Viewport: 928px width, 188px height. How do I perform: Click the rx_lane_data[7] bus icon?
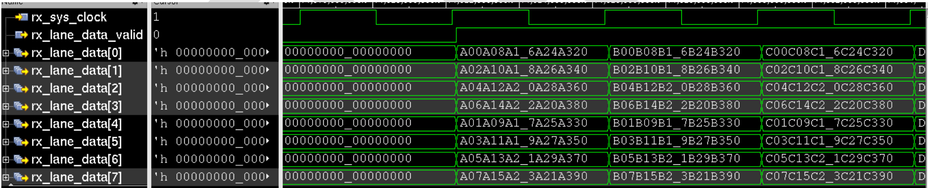tap(21, 177)
